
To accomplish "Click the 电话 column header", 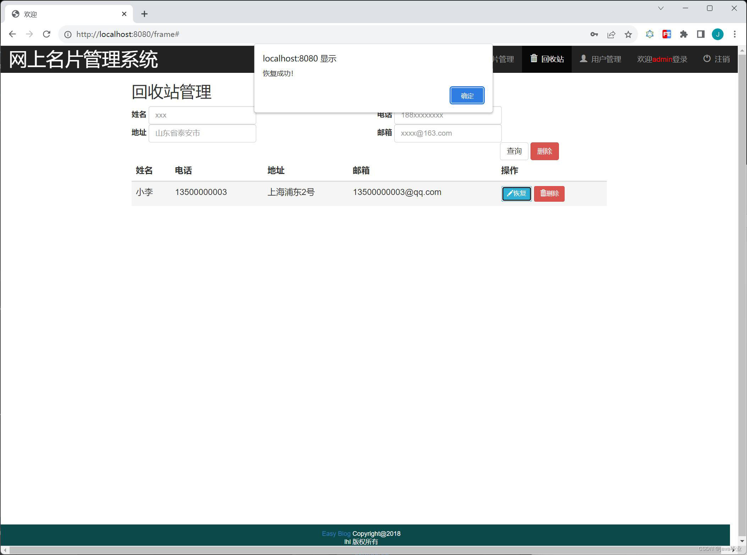I will [x=183, y=170].
